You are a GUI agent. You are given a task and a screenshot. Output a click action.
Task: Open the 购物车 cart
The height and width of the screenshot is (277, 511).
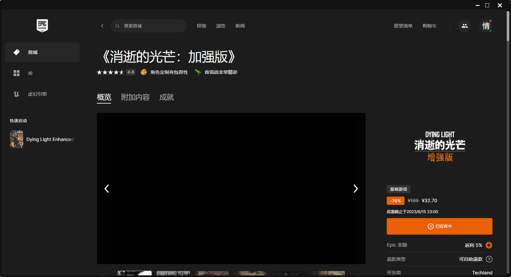pos(430,26)
